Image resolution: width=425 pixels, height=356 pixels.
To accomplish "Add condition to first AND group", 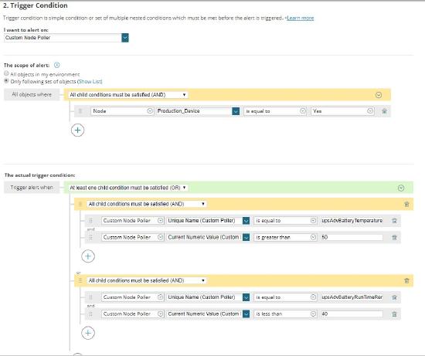I will click(x=88, y=256).
